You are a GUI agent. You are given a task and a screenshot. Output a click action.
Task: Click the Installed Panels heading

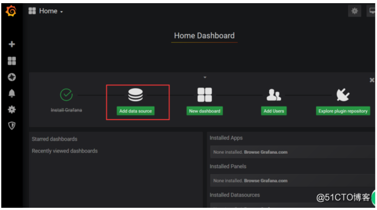click(228, 166)
